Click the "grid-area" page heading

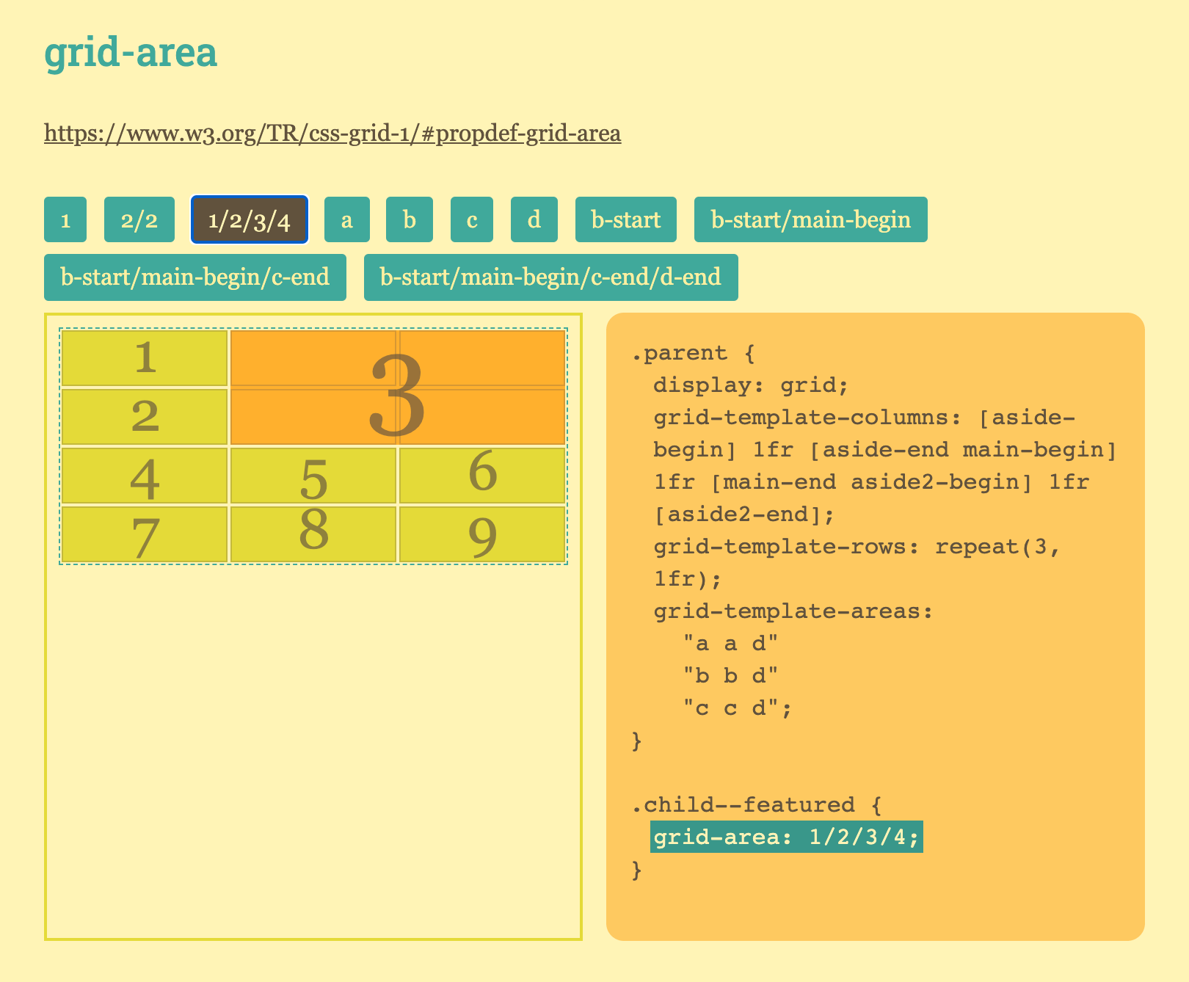point(131,51)
